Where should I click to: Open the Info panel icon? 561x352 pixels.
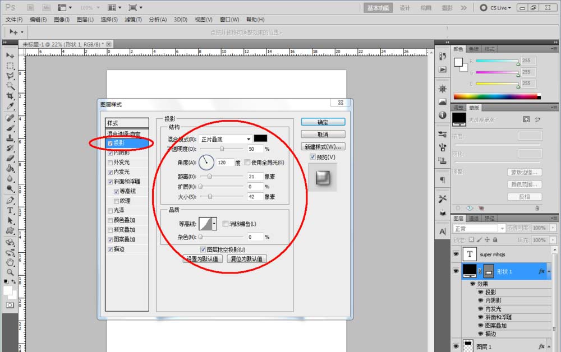point(443,115)
